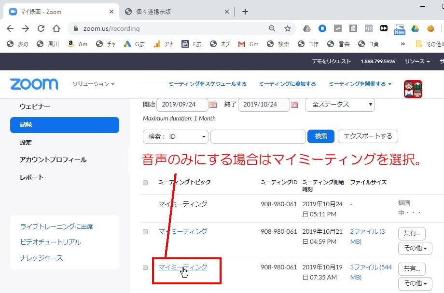Image resolution: width=444 pixels, height=293 pixels.
Task: Open その他 menu for the 10月21 recording
Action: [x=415, y=248]
